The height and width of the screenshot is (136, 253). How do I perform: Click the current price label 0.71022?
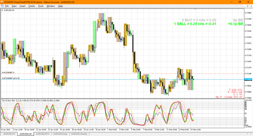tap(248, 79)
